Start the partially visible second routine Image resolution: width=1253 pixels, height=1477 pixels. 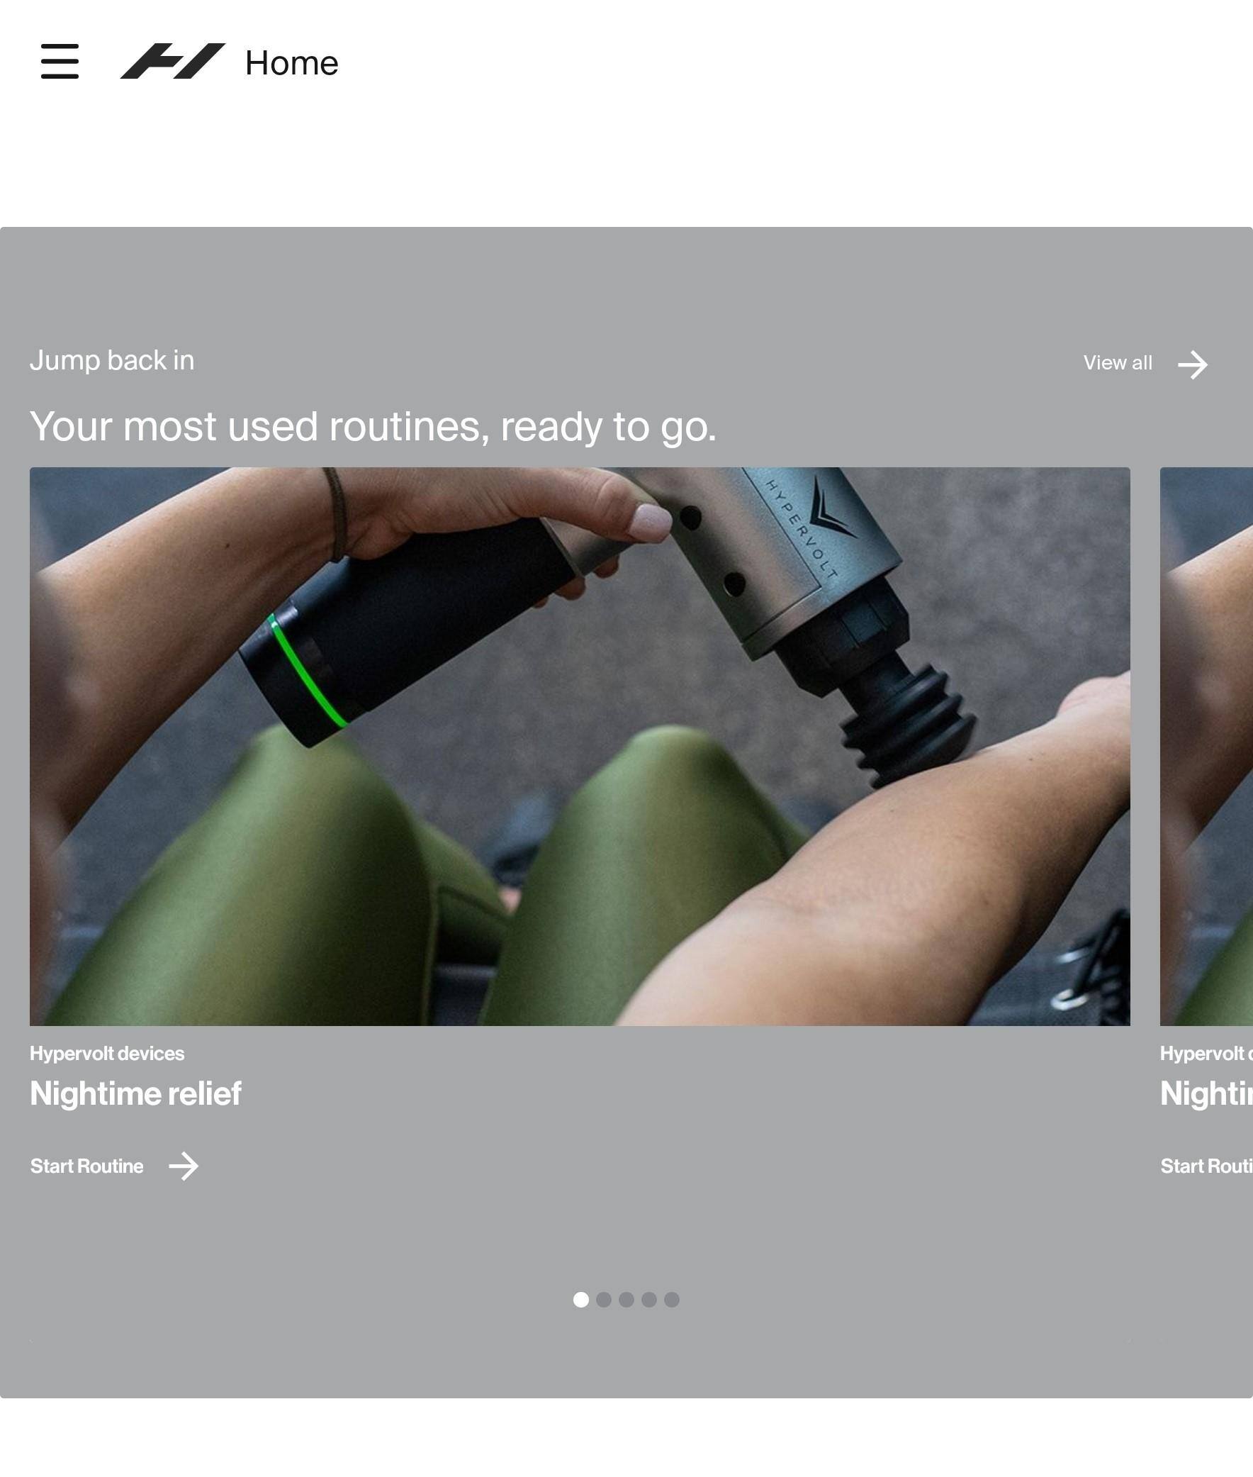click(x=1206, y=1166)
